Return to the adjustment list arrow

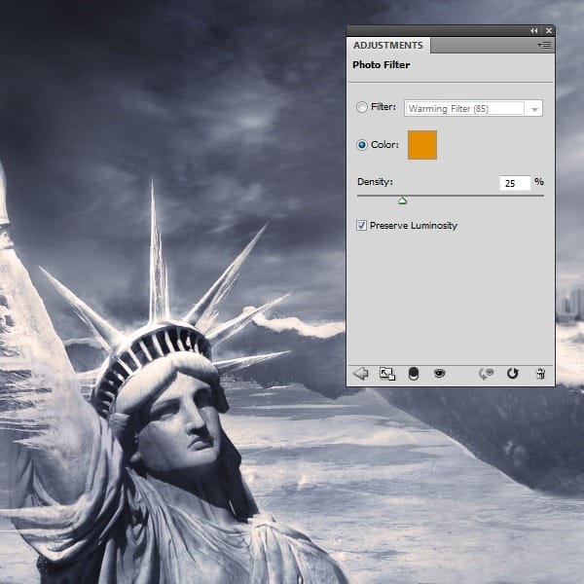(360, 373)
